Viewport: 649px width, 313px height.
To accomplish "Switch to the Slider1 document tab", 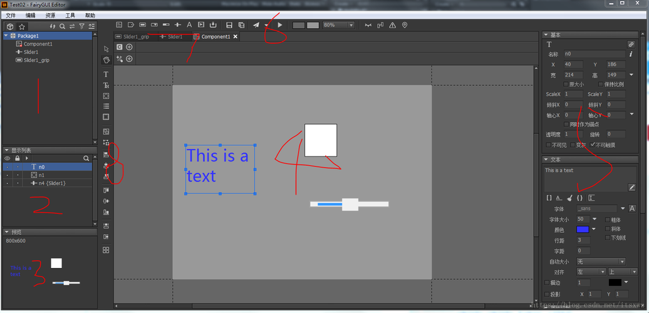I will (x=172, y=37).
